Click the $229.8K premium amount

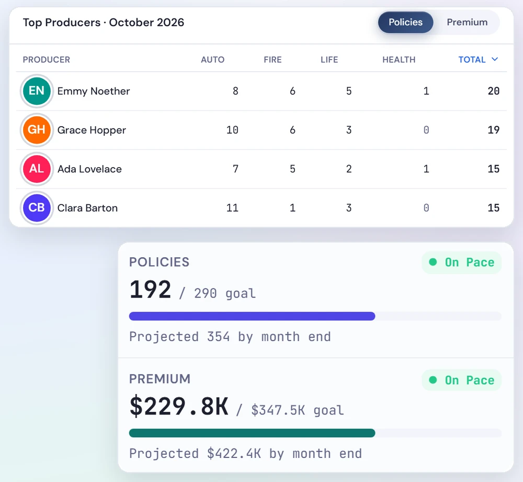coord(179,406)
